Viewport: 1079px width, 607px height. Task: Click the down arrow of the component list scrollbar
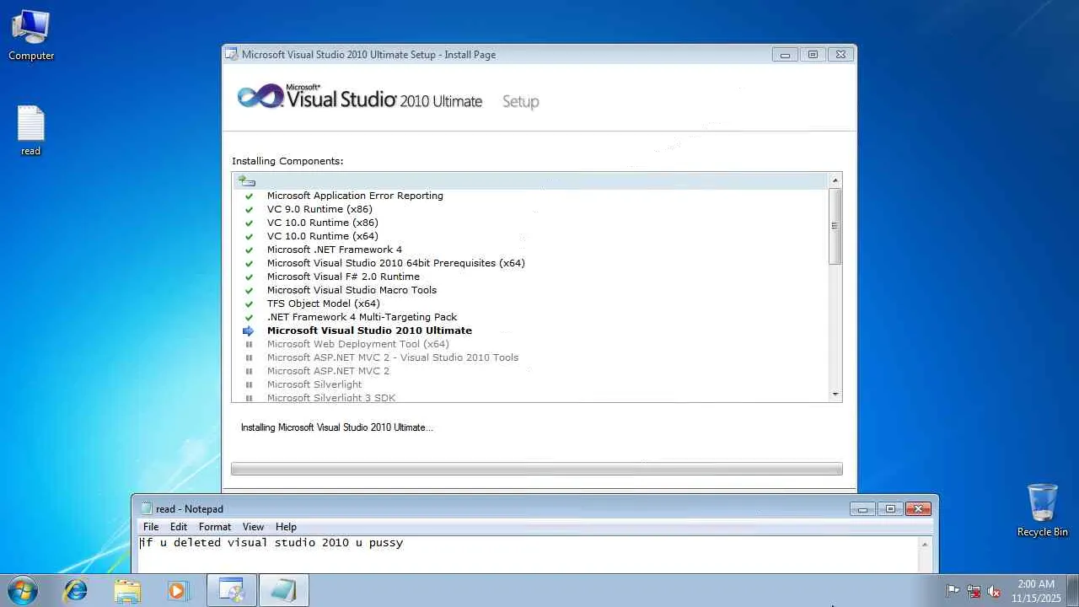point(835,394)
